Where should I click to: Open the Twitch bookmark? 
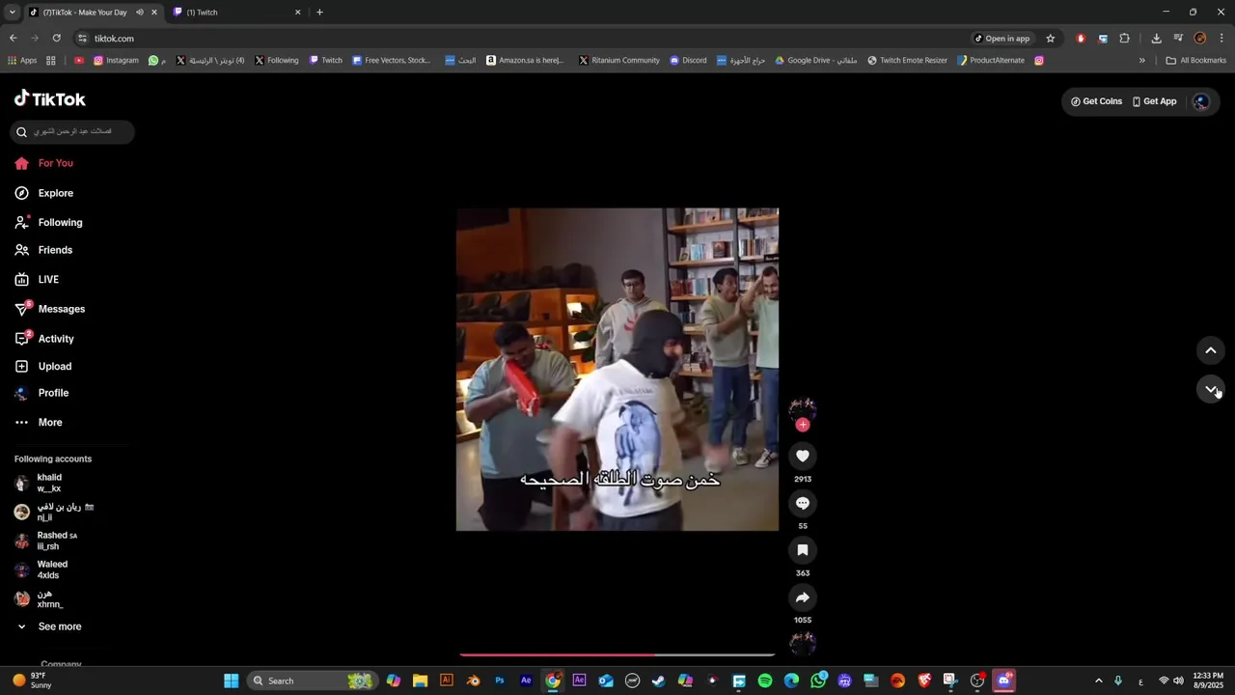point(326,60)
